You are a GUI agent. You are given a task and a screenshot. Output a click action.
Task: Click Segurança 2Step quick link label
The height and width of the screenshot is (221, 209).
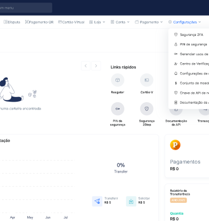[x=147, y=123]
